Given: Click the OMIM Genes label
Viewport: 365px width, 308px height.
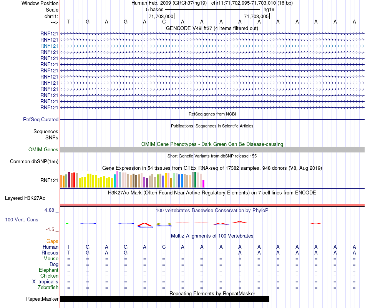Looking at the screenshot, I should (x=43, y=149).
